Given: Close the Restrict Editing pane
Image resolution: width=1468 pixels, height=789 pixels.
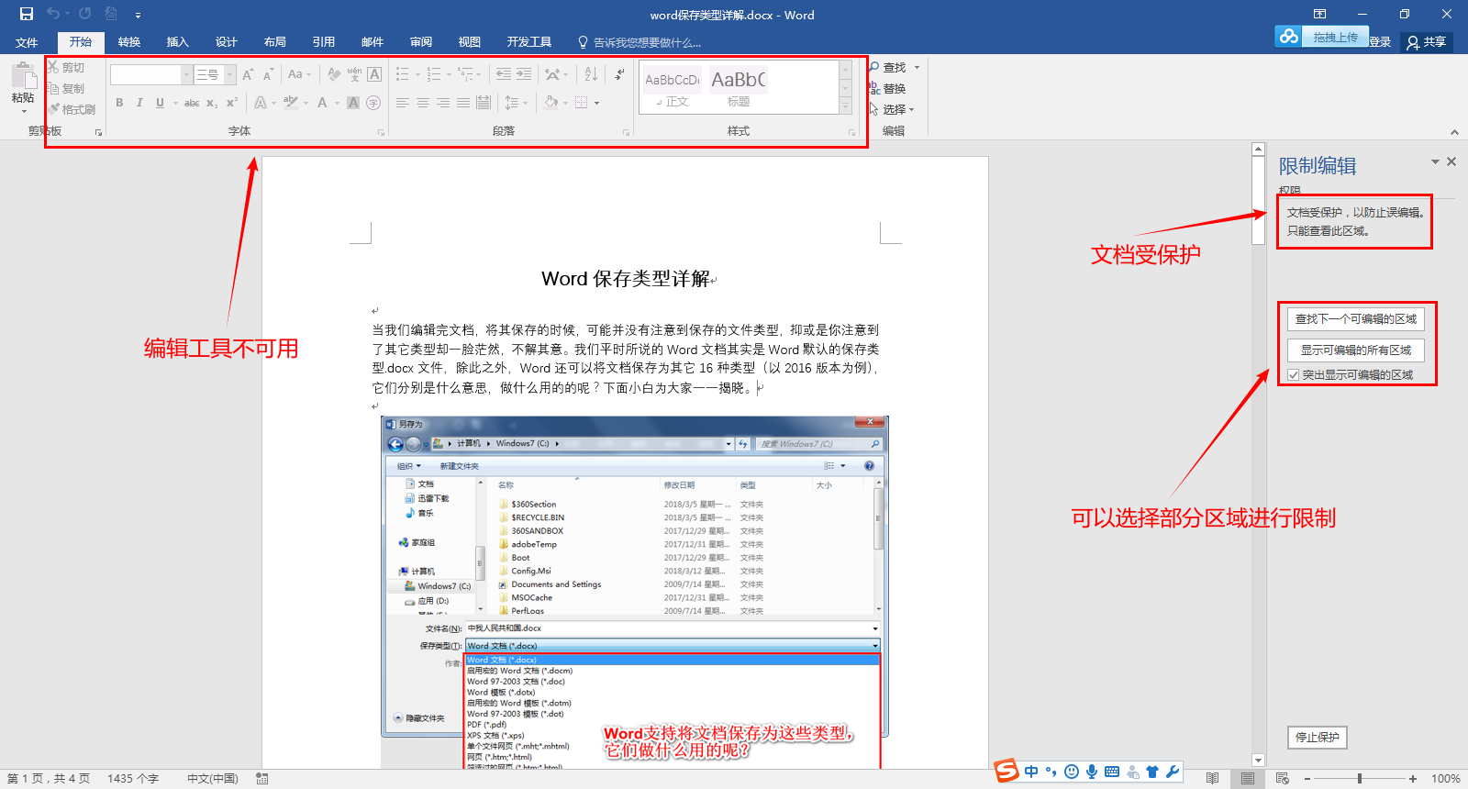Looking at the screenshot, I should tap(1451, 161).
